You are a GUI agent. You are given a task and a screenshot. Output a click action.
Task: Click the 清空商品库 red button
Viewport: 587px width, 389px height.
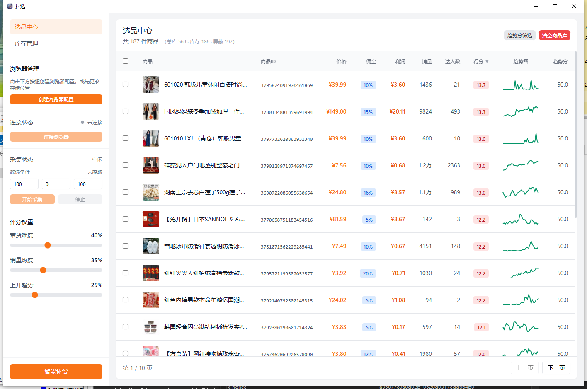[554, 35]
